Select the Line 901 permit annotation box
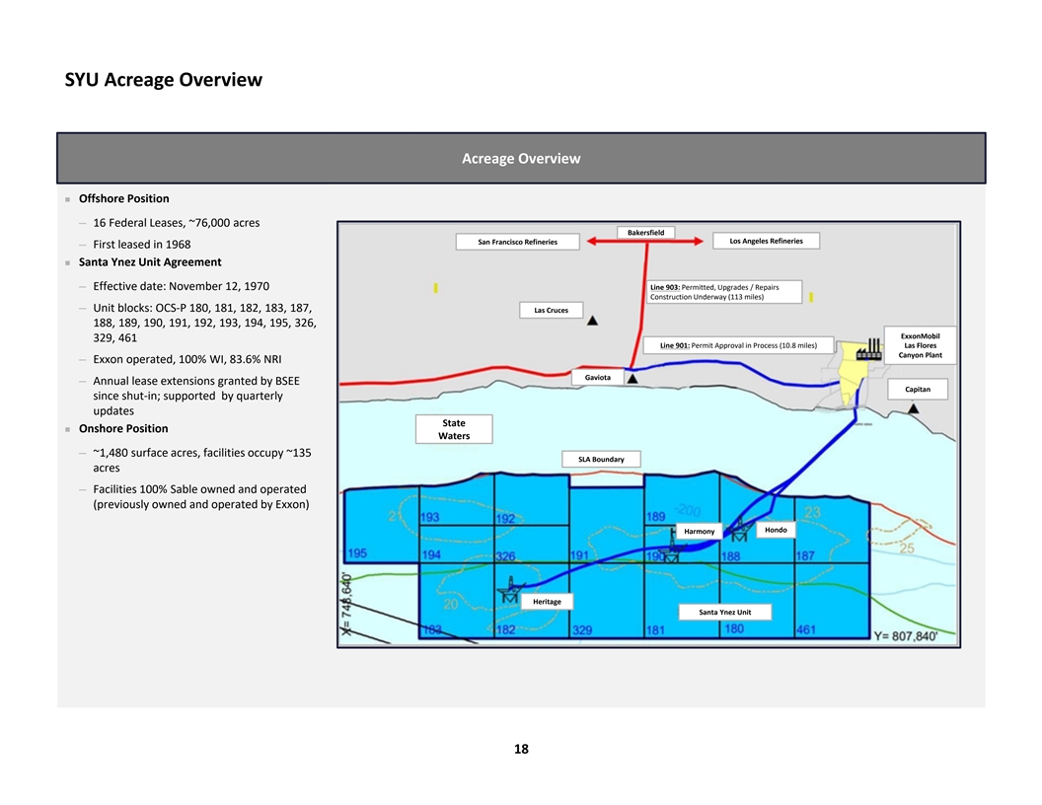 tap(738, 345)
